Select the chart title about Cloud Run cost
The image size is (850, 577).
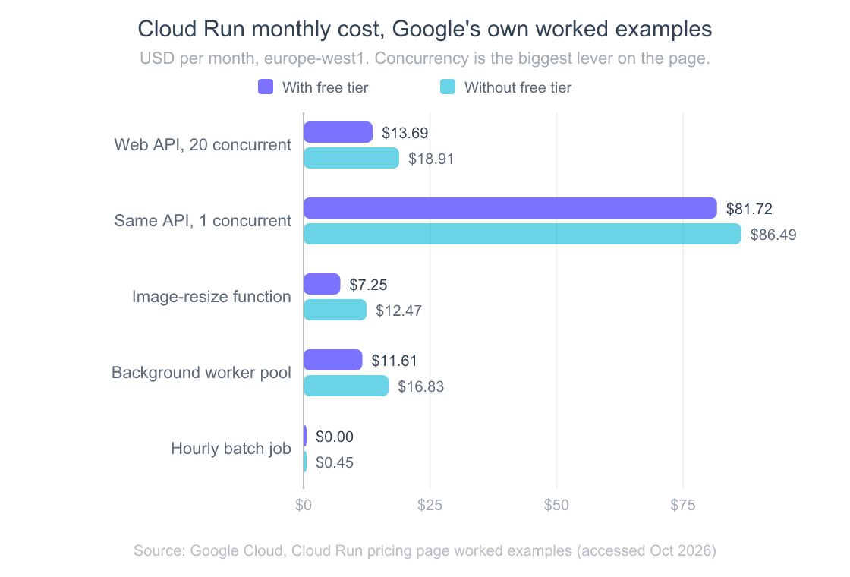(x=425, y=29)
